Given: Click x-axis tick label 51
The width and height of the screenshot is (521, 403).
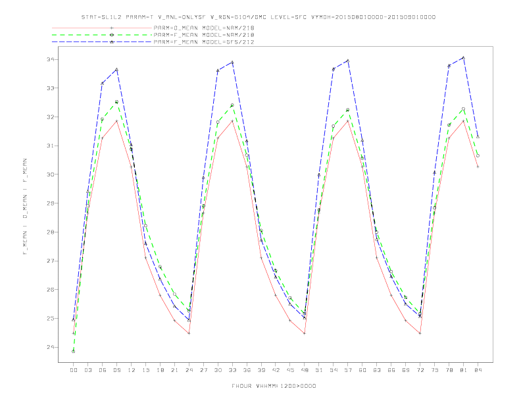Looking at the screenshot, I should tap(319, 370).
